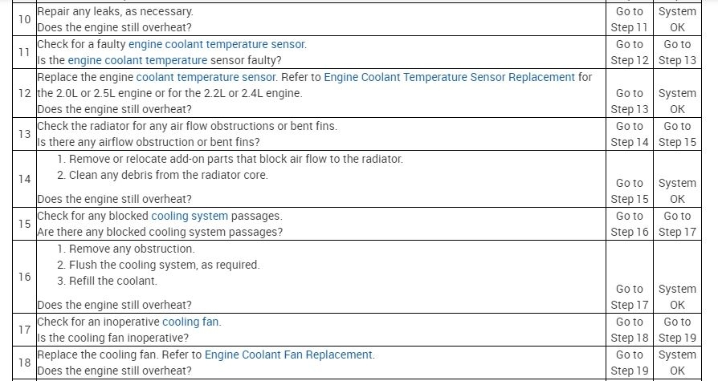
Task: Click 'Repair any leaks, as necessary' text
Action: click(115, 13)
